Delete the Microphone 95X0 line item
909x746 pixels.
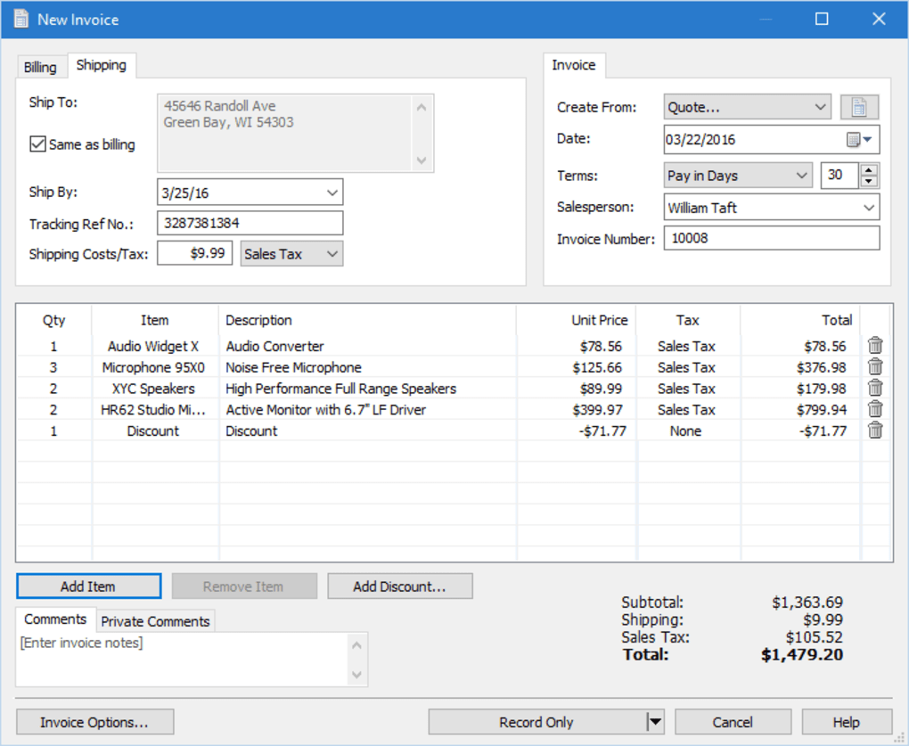pyautogui.click(x=874, y=366)
